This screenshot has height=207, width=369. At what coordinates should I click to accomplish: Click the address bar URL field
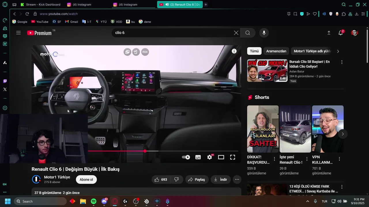pyautogui.click(x=159, y=14)
